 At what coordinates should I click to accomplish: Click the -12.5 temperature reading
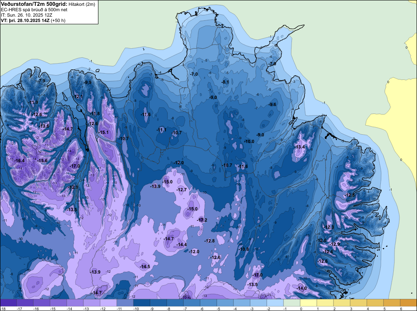(x=349, y=195)
